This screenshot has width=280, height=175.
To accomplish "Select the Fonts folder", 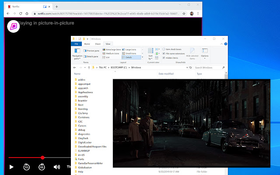I will pos(79,159).
